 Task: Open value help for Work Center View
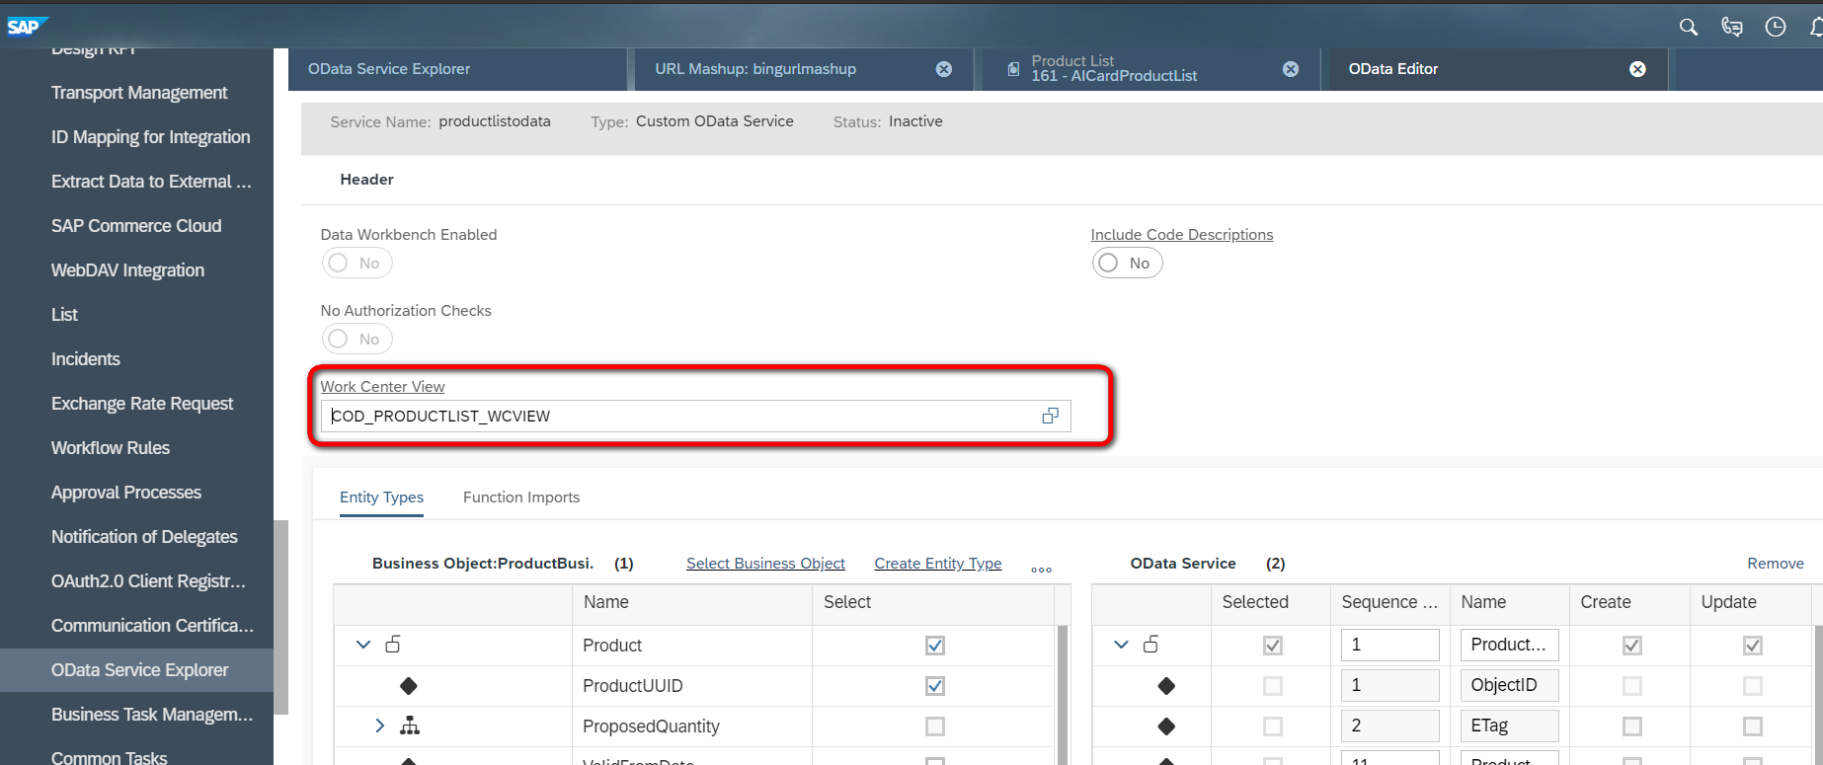pos(1051,416)
